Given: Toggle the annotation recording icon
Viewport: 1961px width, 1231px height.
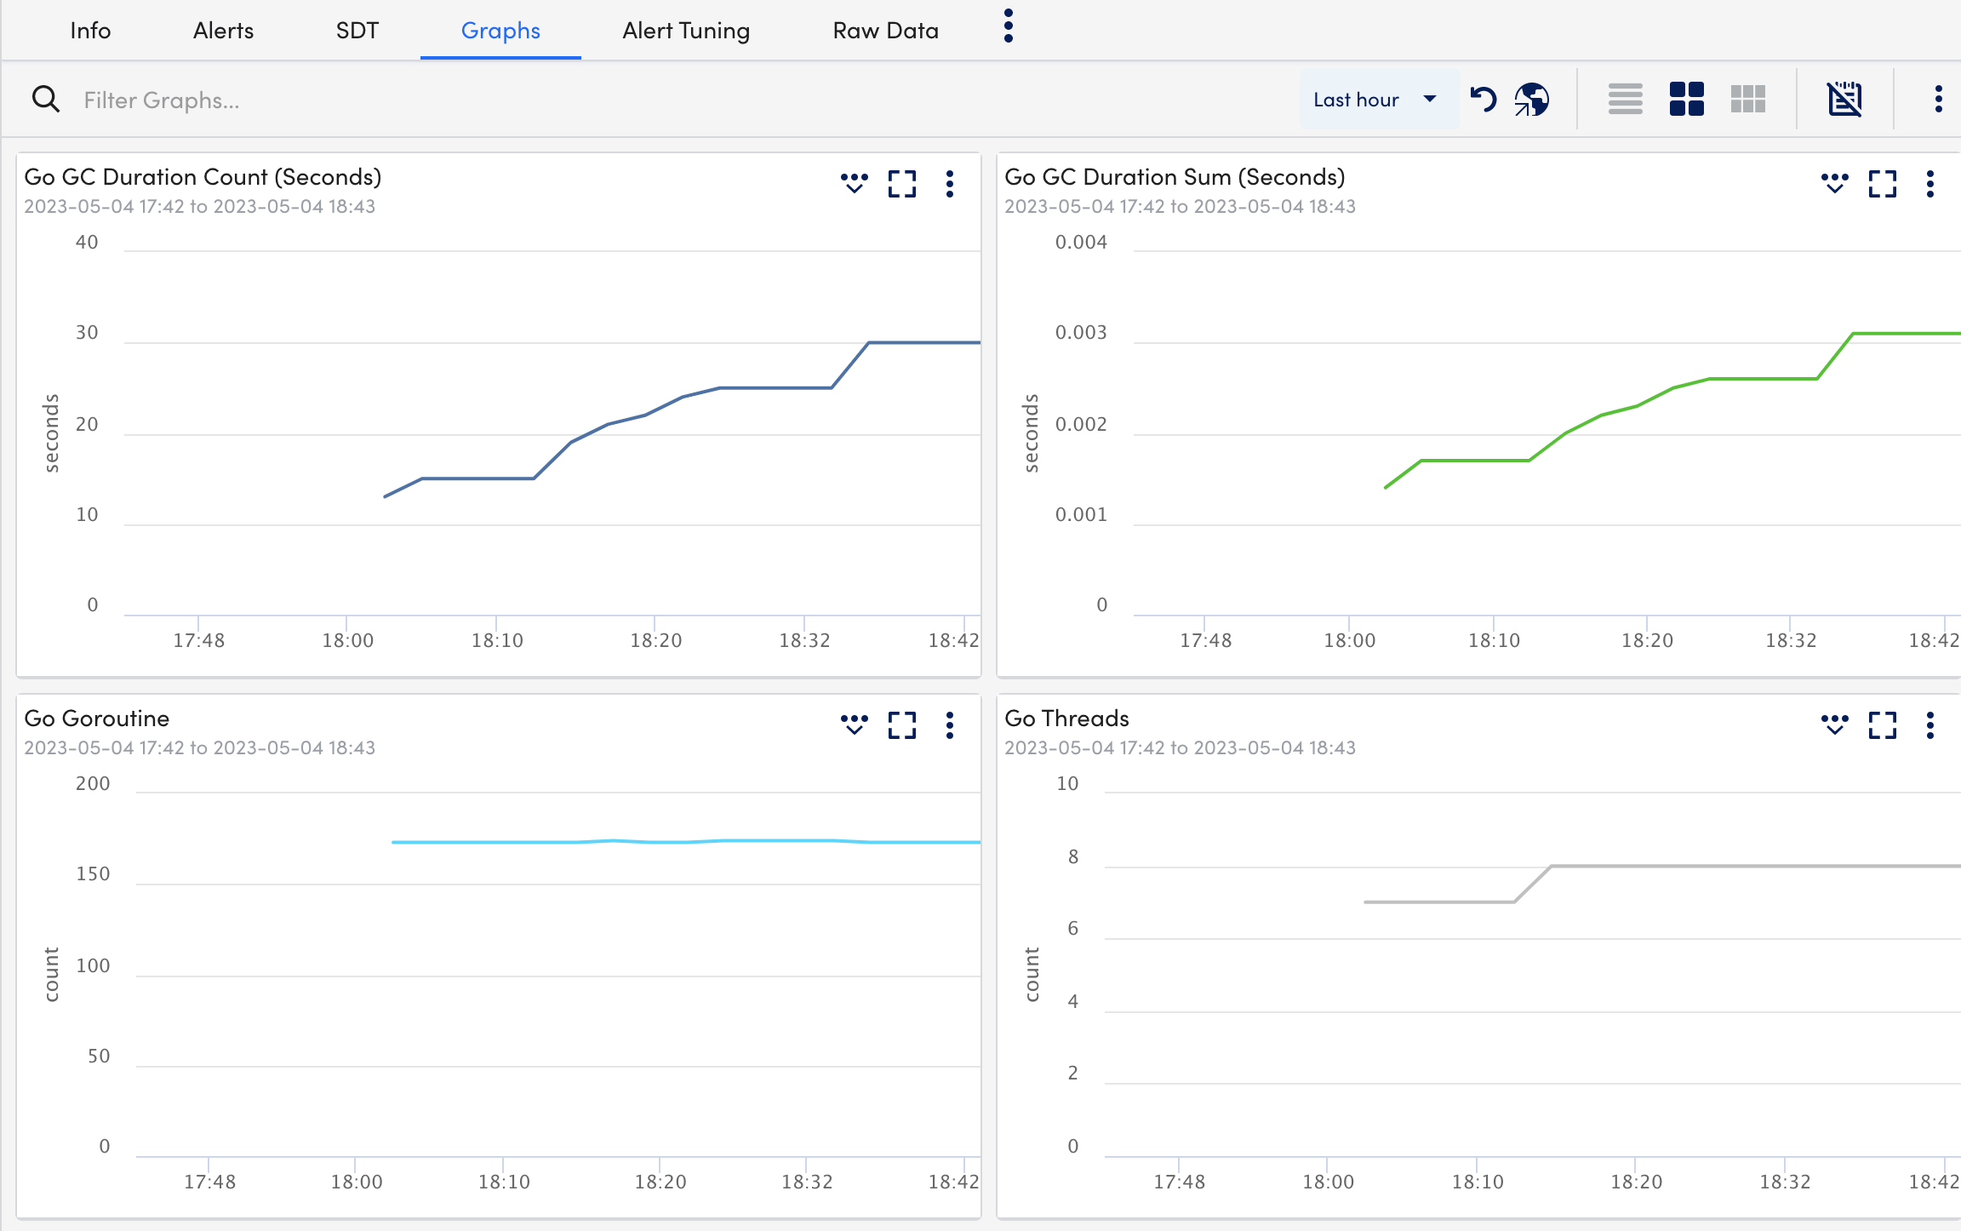Looking at the screenshot, I should pos(1844,98).
